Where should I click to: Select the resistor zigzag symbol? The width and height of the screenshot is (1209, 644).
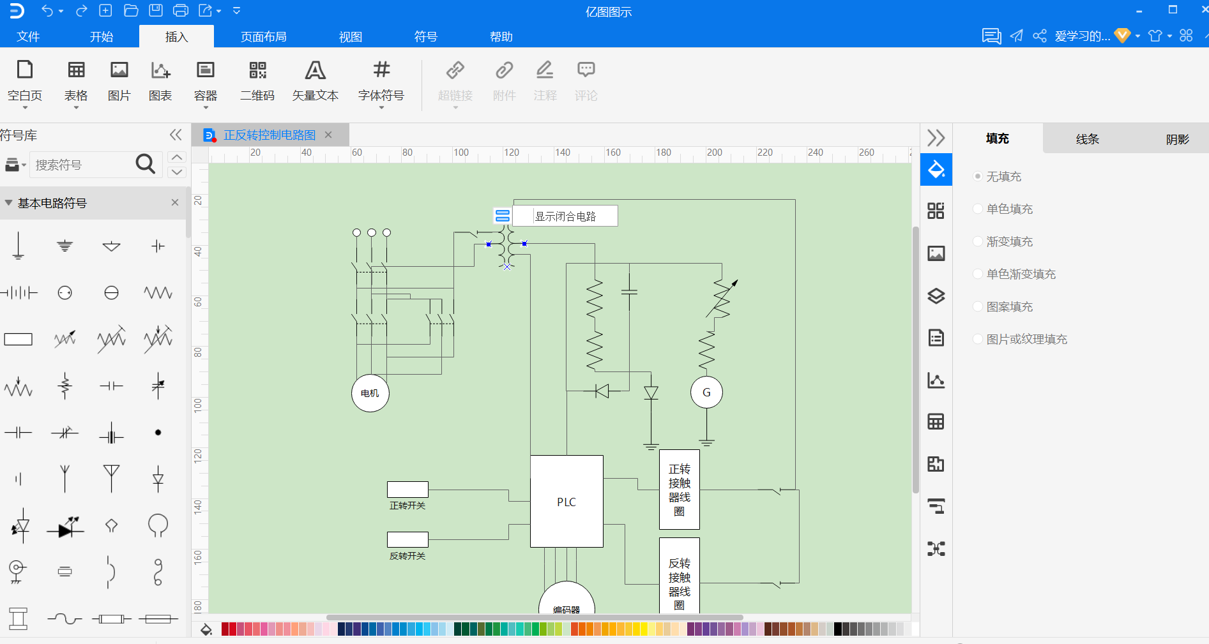tap(158, 292)
